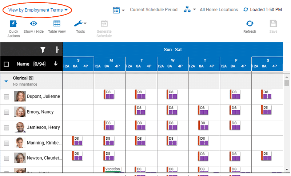Screen dimensions: 291x176
Task: Switch to Table View
Action: pyautogui.click(x=57, y=24)
